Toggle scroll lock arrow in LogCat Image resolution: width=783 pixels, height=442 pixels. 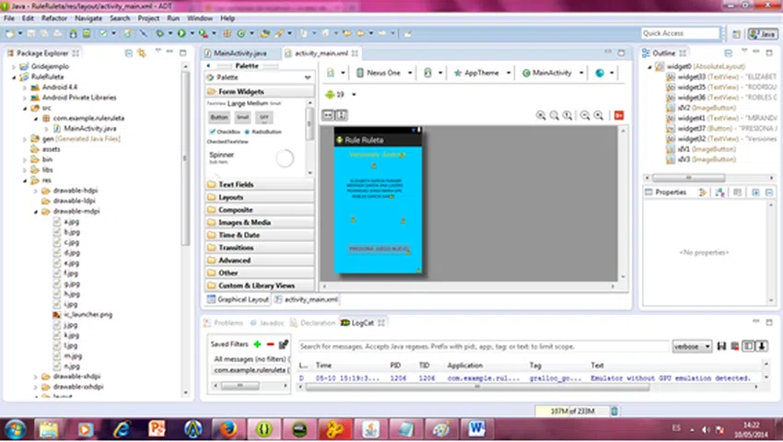tap(762, 346)
